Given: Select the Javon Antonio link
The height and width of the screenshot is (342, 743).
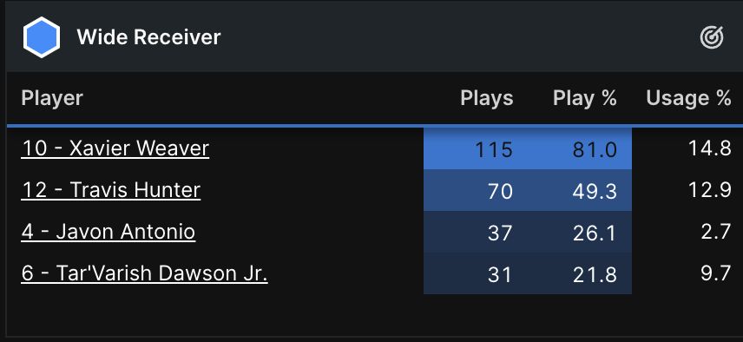Looking at the screenshot, I should point(108,232).
